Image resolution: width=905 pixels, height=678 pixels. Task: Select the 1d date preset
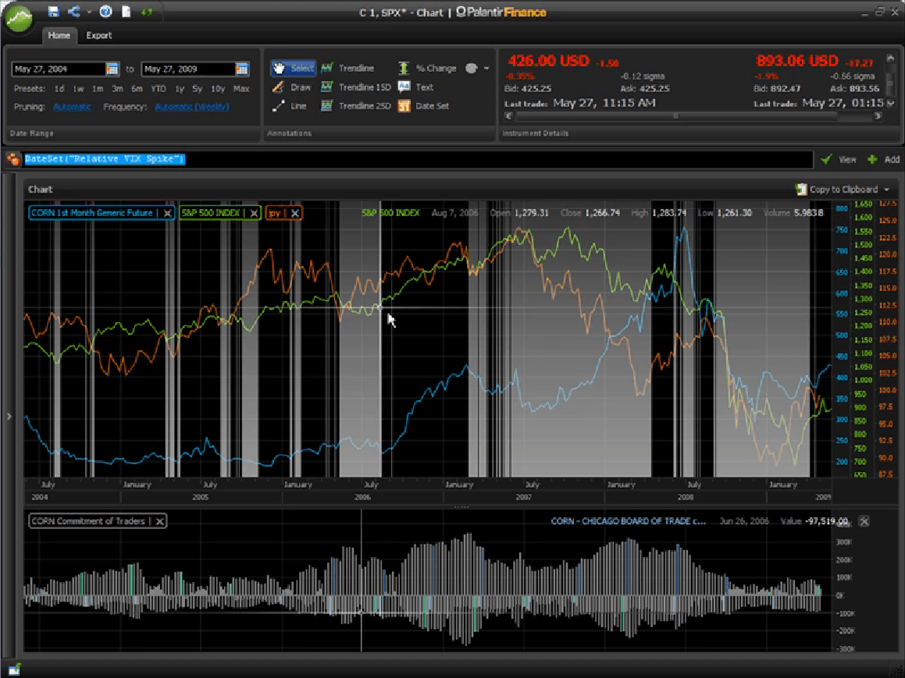tap(59, 89)
